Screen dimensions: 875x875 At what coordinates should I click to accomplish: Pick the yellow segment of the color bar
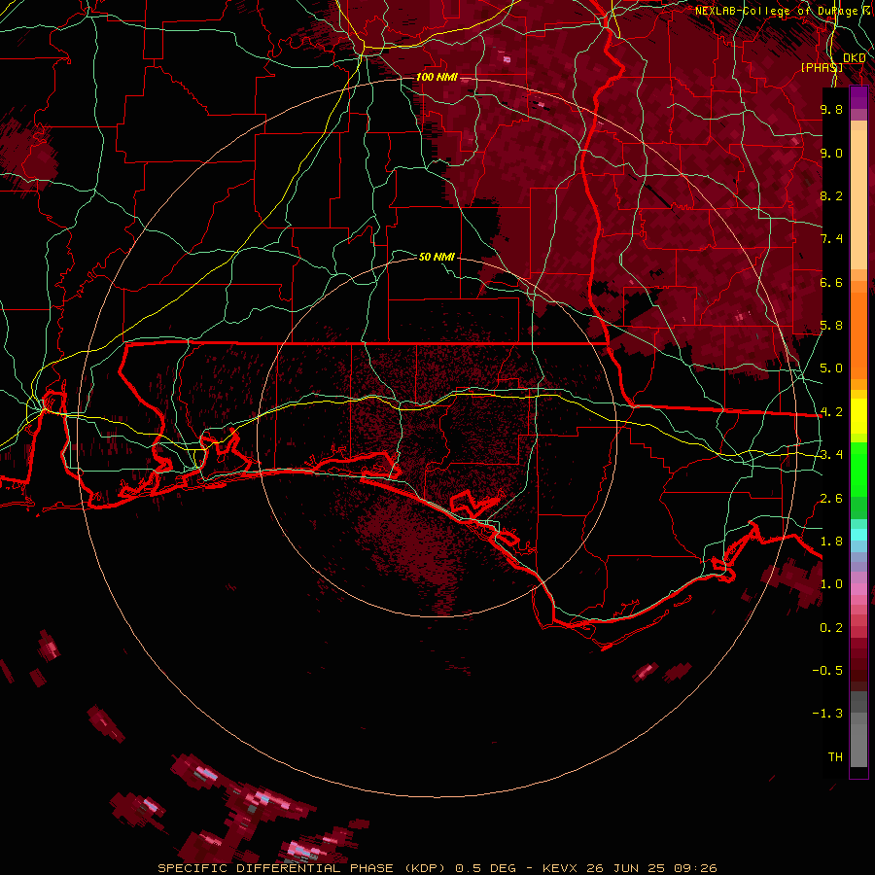tap(858, 416)
